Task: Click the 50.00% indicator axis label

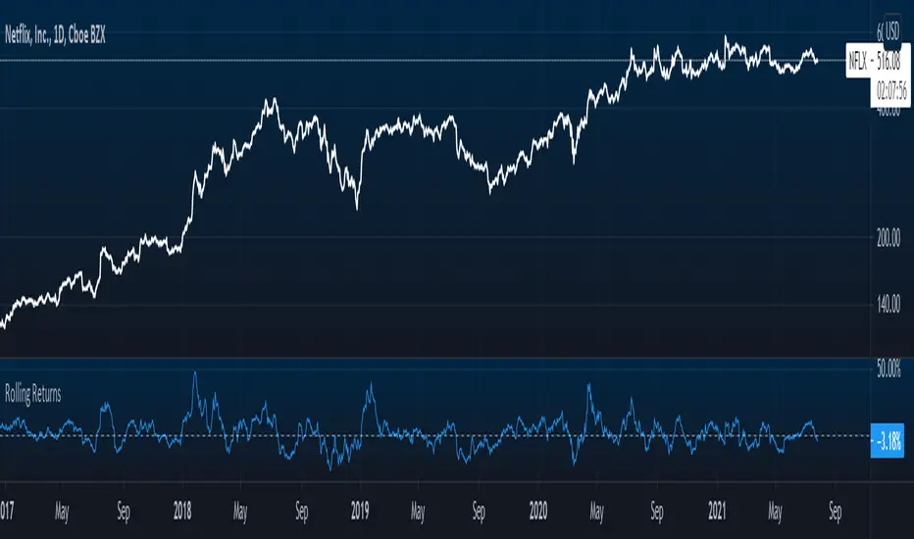Action: [x=889, y=369]
